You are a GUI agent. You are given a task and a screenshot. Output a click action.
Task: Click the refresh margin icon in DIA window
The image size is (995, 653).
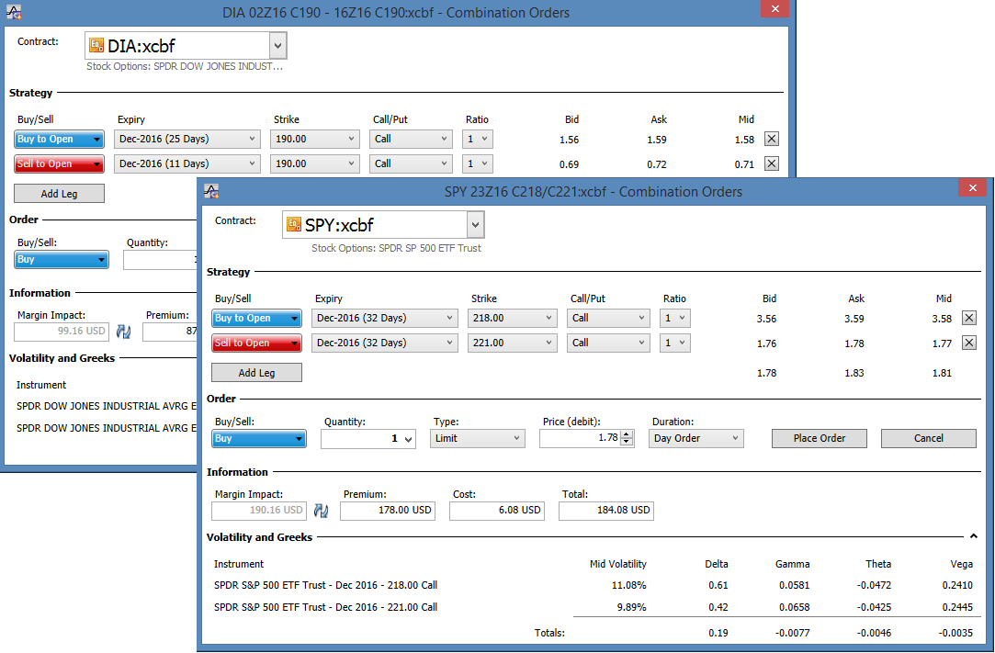[123, 332]
